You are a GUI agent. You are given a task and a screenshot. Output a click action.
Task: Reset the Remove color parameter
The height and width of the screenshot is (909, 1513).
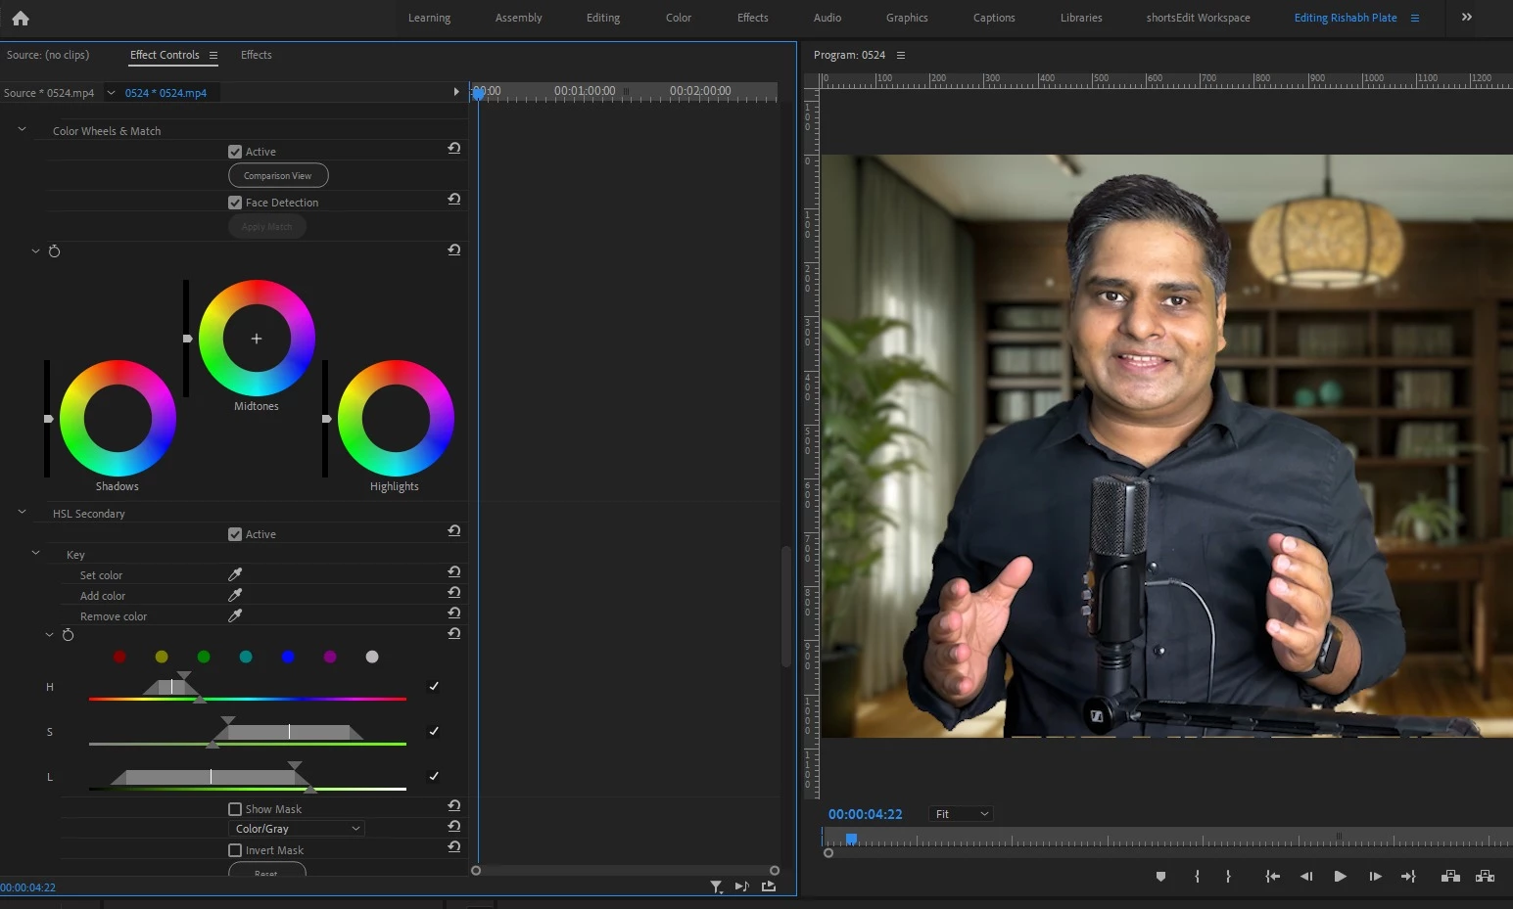coord(454,614)
